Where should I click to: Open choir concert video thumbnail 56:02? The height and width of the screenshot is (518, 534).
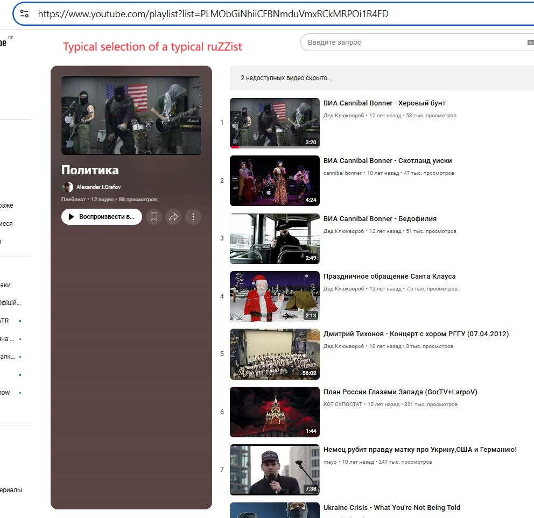[x=275, y=354]
